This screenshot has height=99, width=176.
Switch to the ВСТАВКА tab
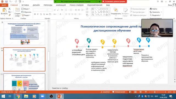click(x=25, y=5)
